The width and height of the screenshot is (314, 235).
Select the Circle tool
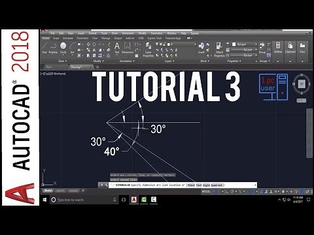click(63, 48)
